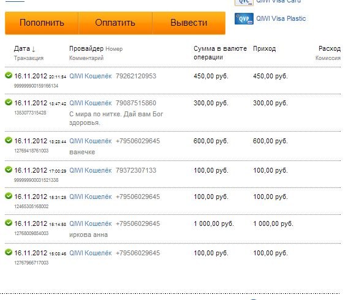Click the 450,00 руб. income amount

click(270, 76)
